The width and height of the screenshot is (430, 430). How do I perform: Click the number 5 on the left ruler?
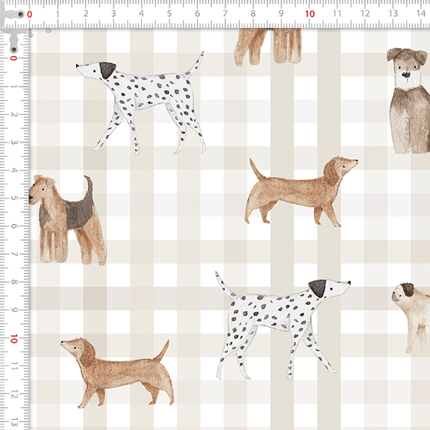coord(13,199)
